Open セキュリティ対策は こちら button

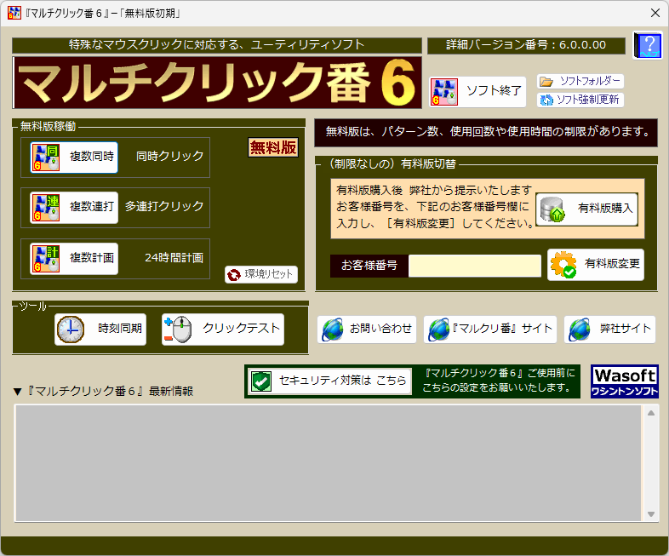(329, 381)
